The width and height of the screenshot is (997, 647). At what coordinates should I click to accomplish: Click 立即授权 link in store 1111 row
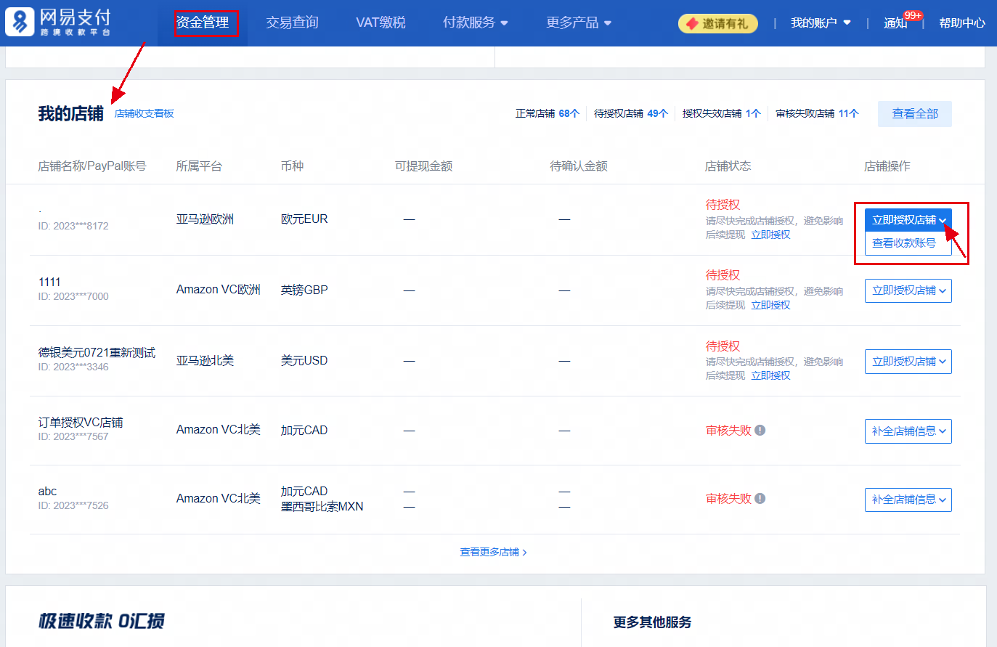[x=770, y=305]
